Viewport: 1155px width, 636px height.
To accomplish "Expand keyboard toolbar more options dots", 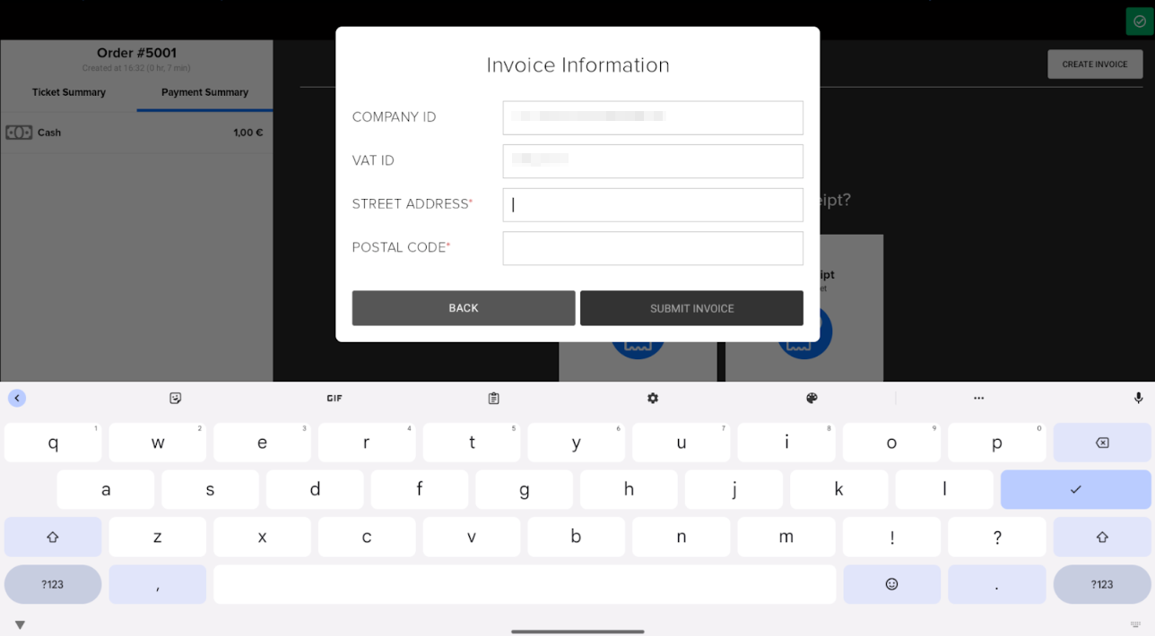I will pos(978,398).
